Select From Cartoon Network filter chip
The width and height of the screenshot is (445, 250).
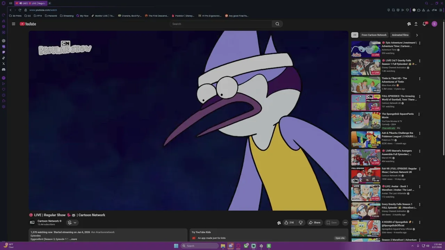(x=374, y=35)
